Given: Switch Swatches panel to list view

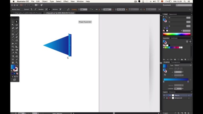Looking at the screenshot, I should pyautogui.click(x=187, y=41).
